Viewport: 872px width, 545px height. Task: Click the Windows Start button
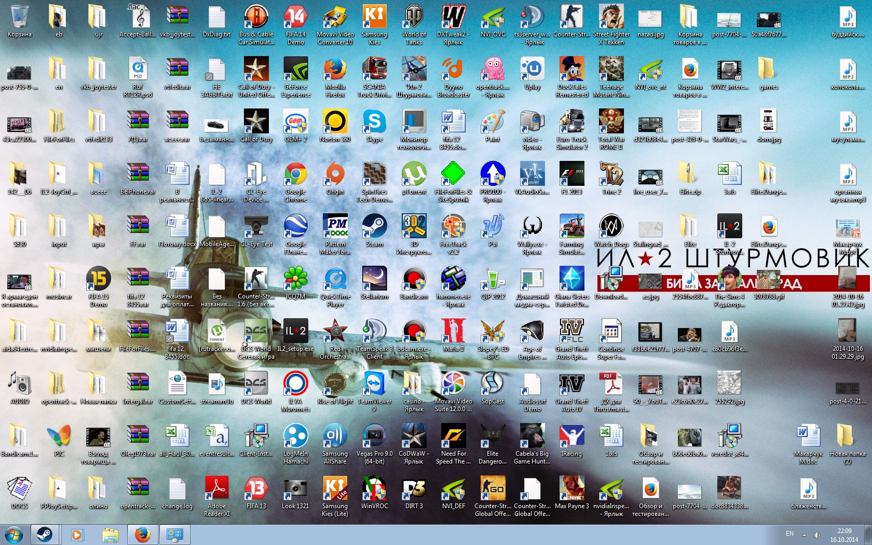point(13,535)
